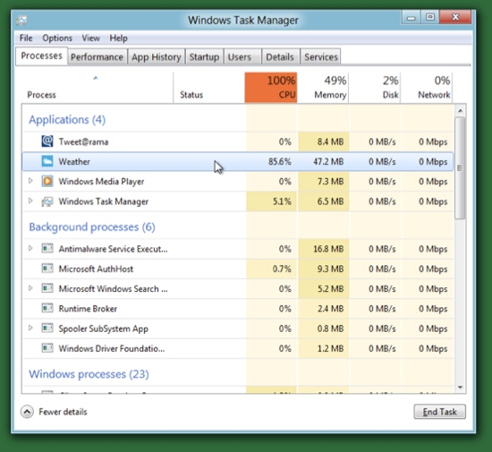The height and width of the screenshot is (452, 492).
Task: Click the Windows Task Manager row icon
Action: pos(47,201)
